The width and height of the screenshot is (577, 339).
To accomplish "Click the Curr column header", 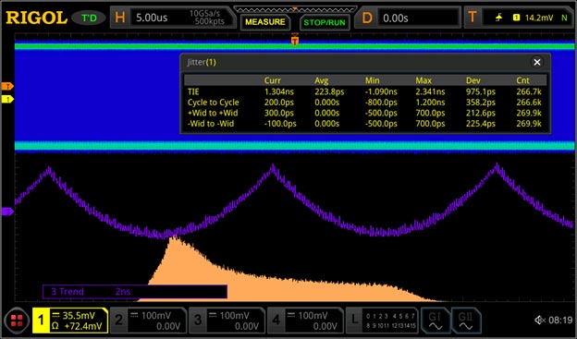I will (x=272, y=80).
